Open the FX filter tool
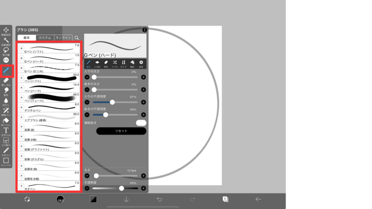 [6, 60]
